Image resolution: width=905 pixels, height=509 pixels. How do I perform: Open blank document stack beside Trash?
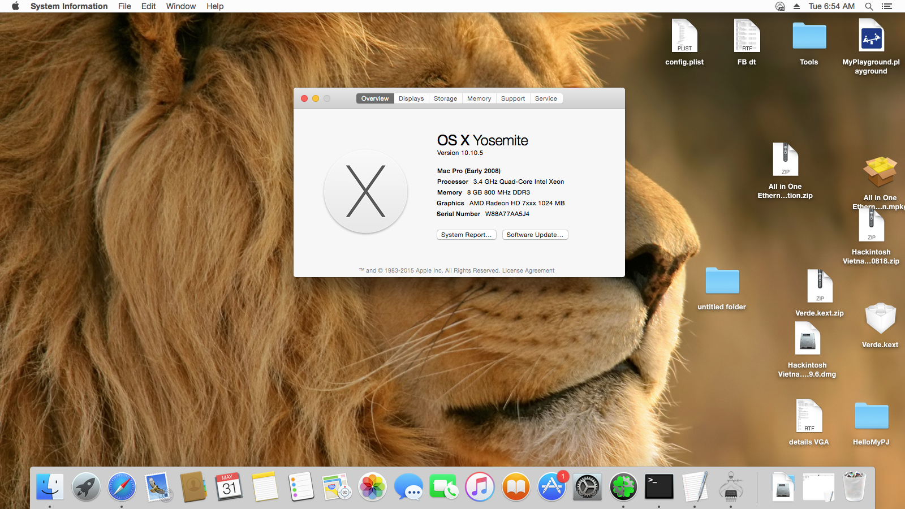(x=818, y=486)
